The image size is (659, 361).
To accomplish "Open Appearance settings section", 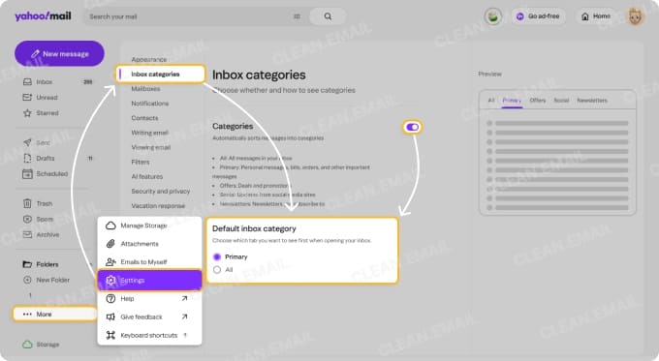I will (149, 60).
